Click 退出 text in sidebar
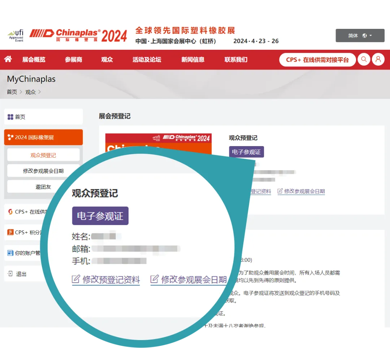The height and width of the screenshot is (348, 390). click(x=21, y=274)
